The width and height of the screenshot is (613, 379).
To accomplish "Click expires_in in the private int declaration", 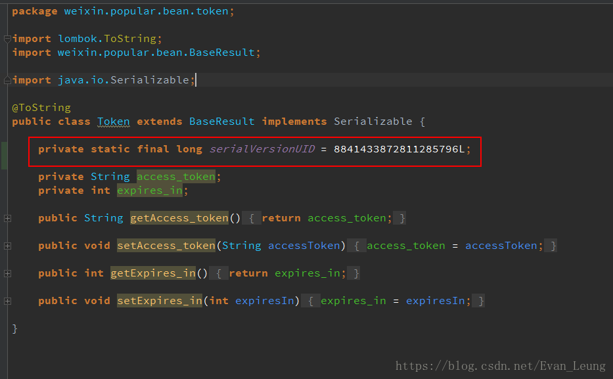I will (150, 190).
